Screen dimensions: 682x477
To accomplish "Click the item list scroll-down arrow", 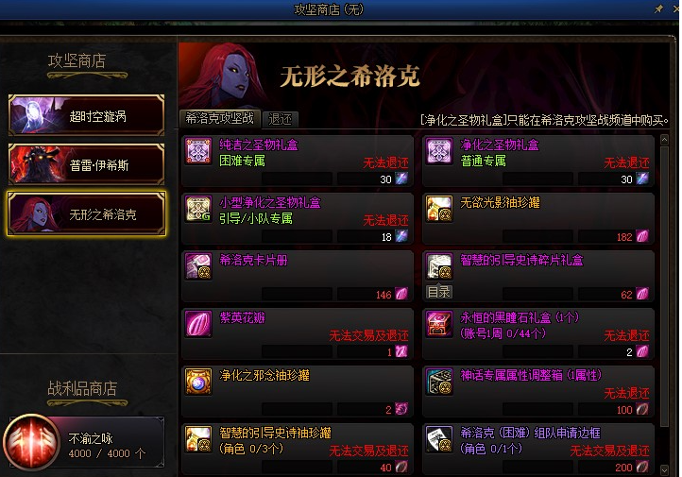I will (x=664, y=469).
